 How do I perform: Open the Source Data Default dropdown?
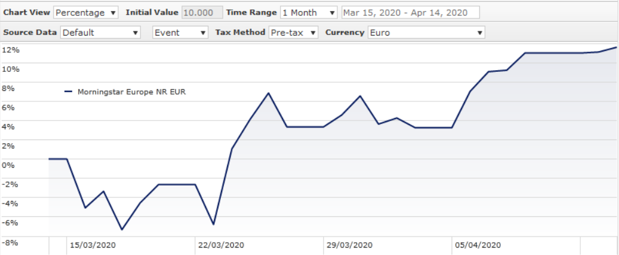(101, 33)
